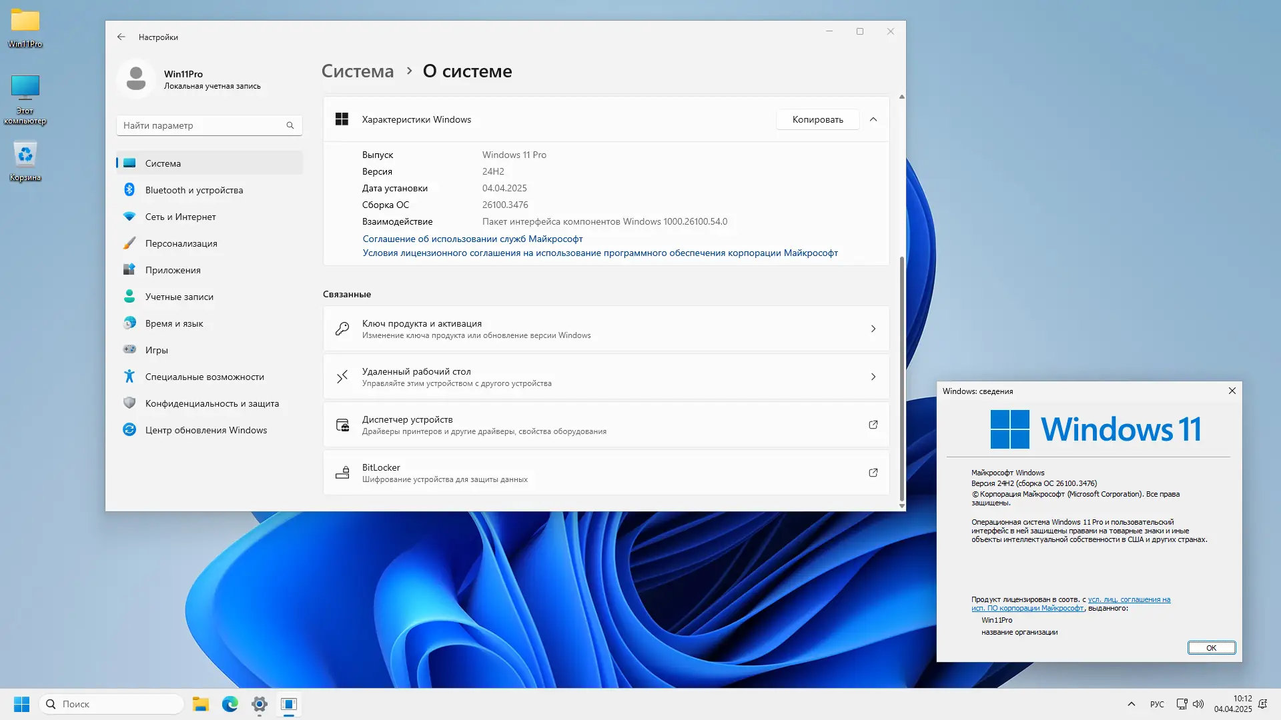Show hidden tray icons chevron
This screenshot has width=1281, height=720.
[1131, 704]
